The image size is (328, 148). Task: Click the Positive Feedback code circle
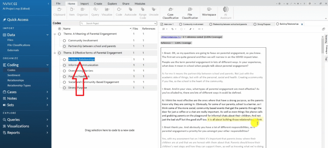click(64, 76)
